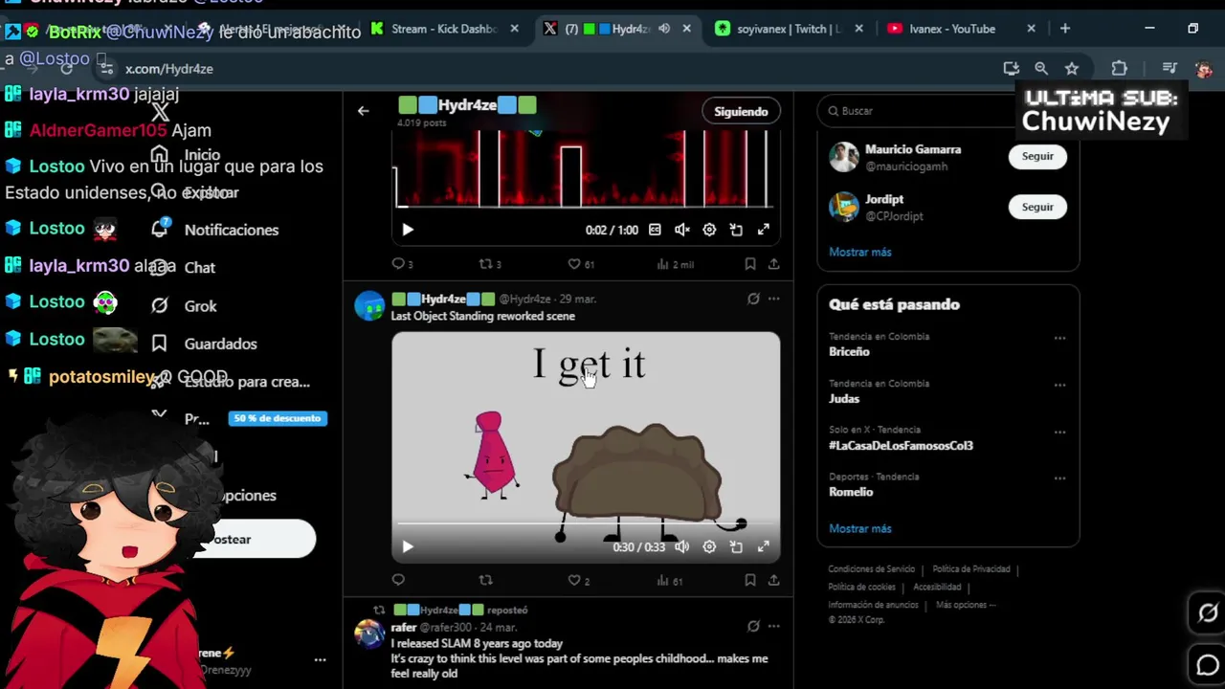Play the top red level video
The height and width of the screenshot is (689, 1225).
click(x=408, y=230)
